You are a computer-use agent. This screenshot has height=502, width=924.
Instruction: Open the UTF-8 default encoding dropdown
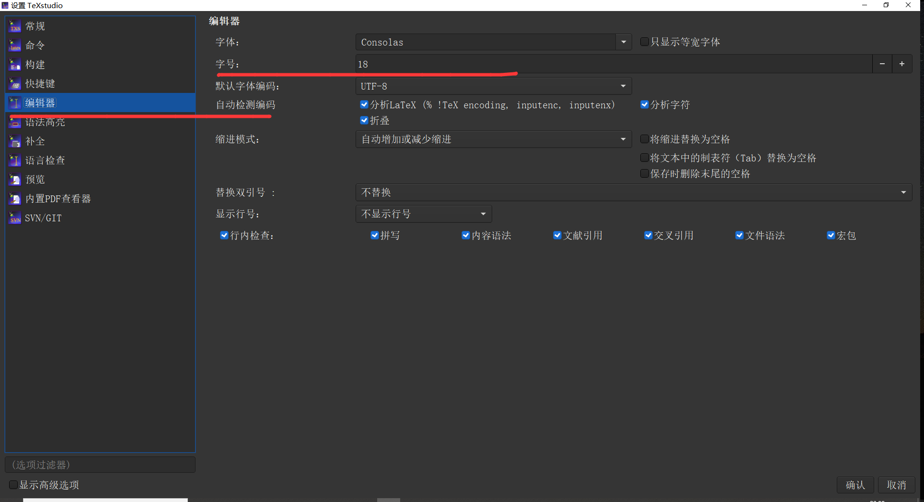pyautogui.click(x=494, y=86)
